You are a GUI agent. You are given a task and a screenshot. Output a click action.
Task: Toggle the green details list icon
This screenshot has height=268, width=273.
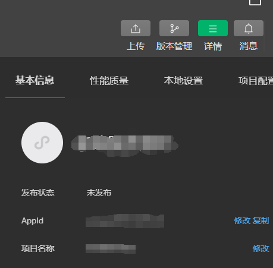click(x=213, y=28)
